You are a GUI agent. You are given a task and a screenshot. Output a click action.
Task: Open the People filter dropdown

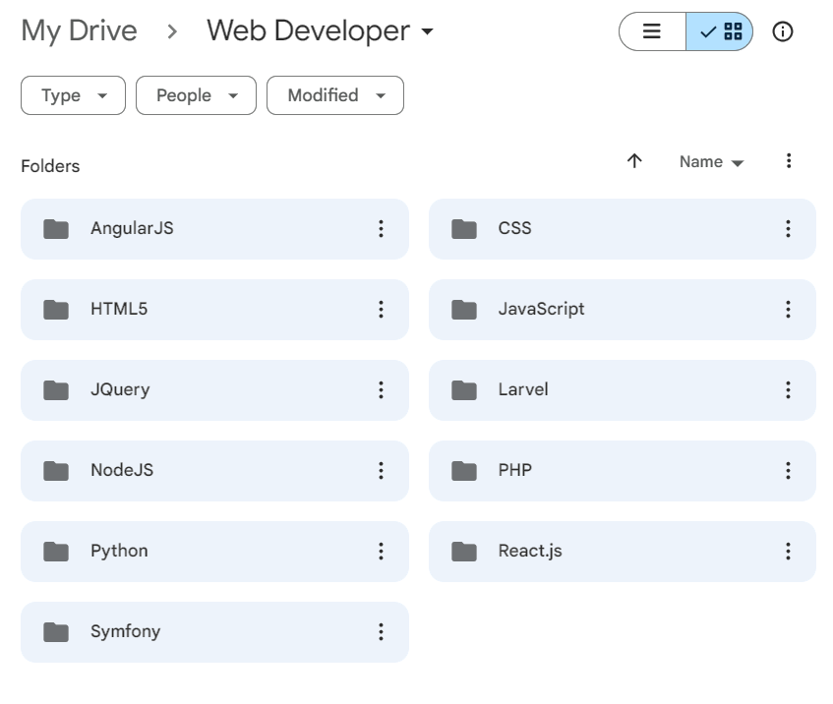[x=196, y=95]
